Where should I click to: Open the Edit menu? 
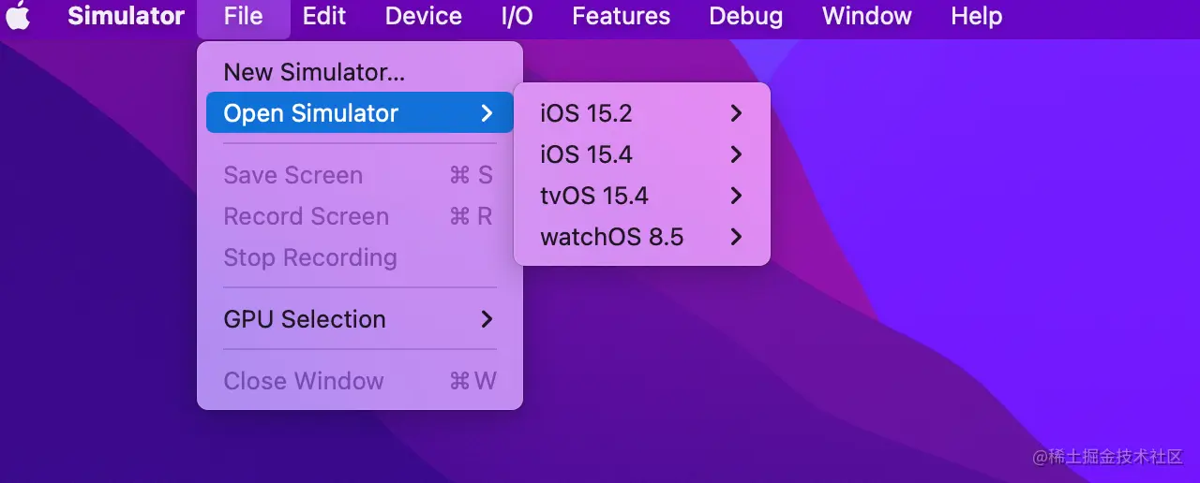pyautogui.click(x=324, y=16)
